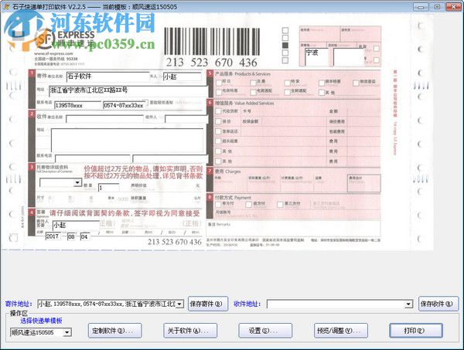Maximize the window from title bar
464x350 pixels.
coord(437,6)
